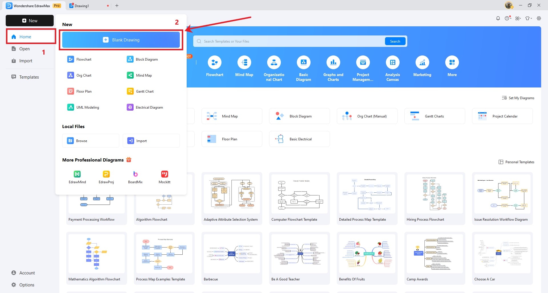The image size is (548, 293).
Task: Choose Block Diagram in the New menu
Action: coord(142,59)
